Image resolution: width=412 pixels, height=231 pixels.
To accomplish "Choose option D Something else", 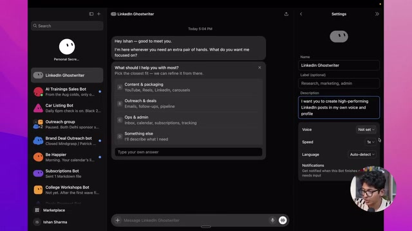I will [189, 136].
